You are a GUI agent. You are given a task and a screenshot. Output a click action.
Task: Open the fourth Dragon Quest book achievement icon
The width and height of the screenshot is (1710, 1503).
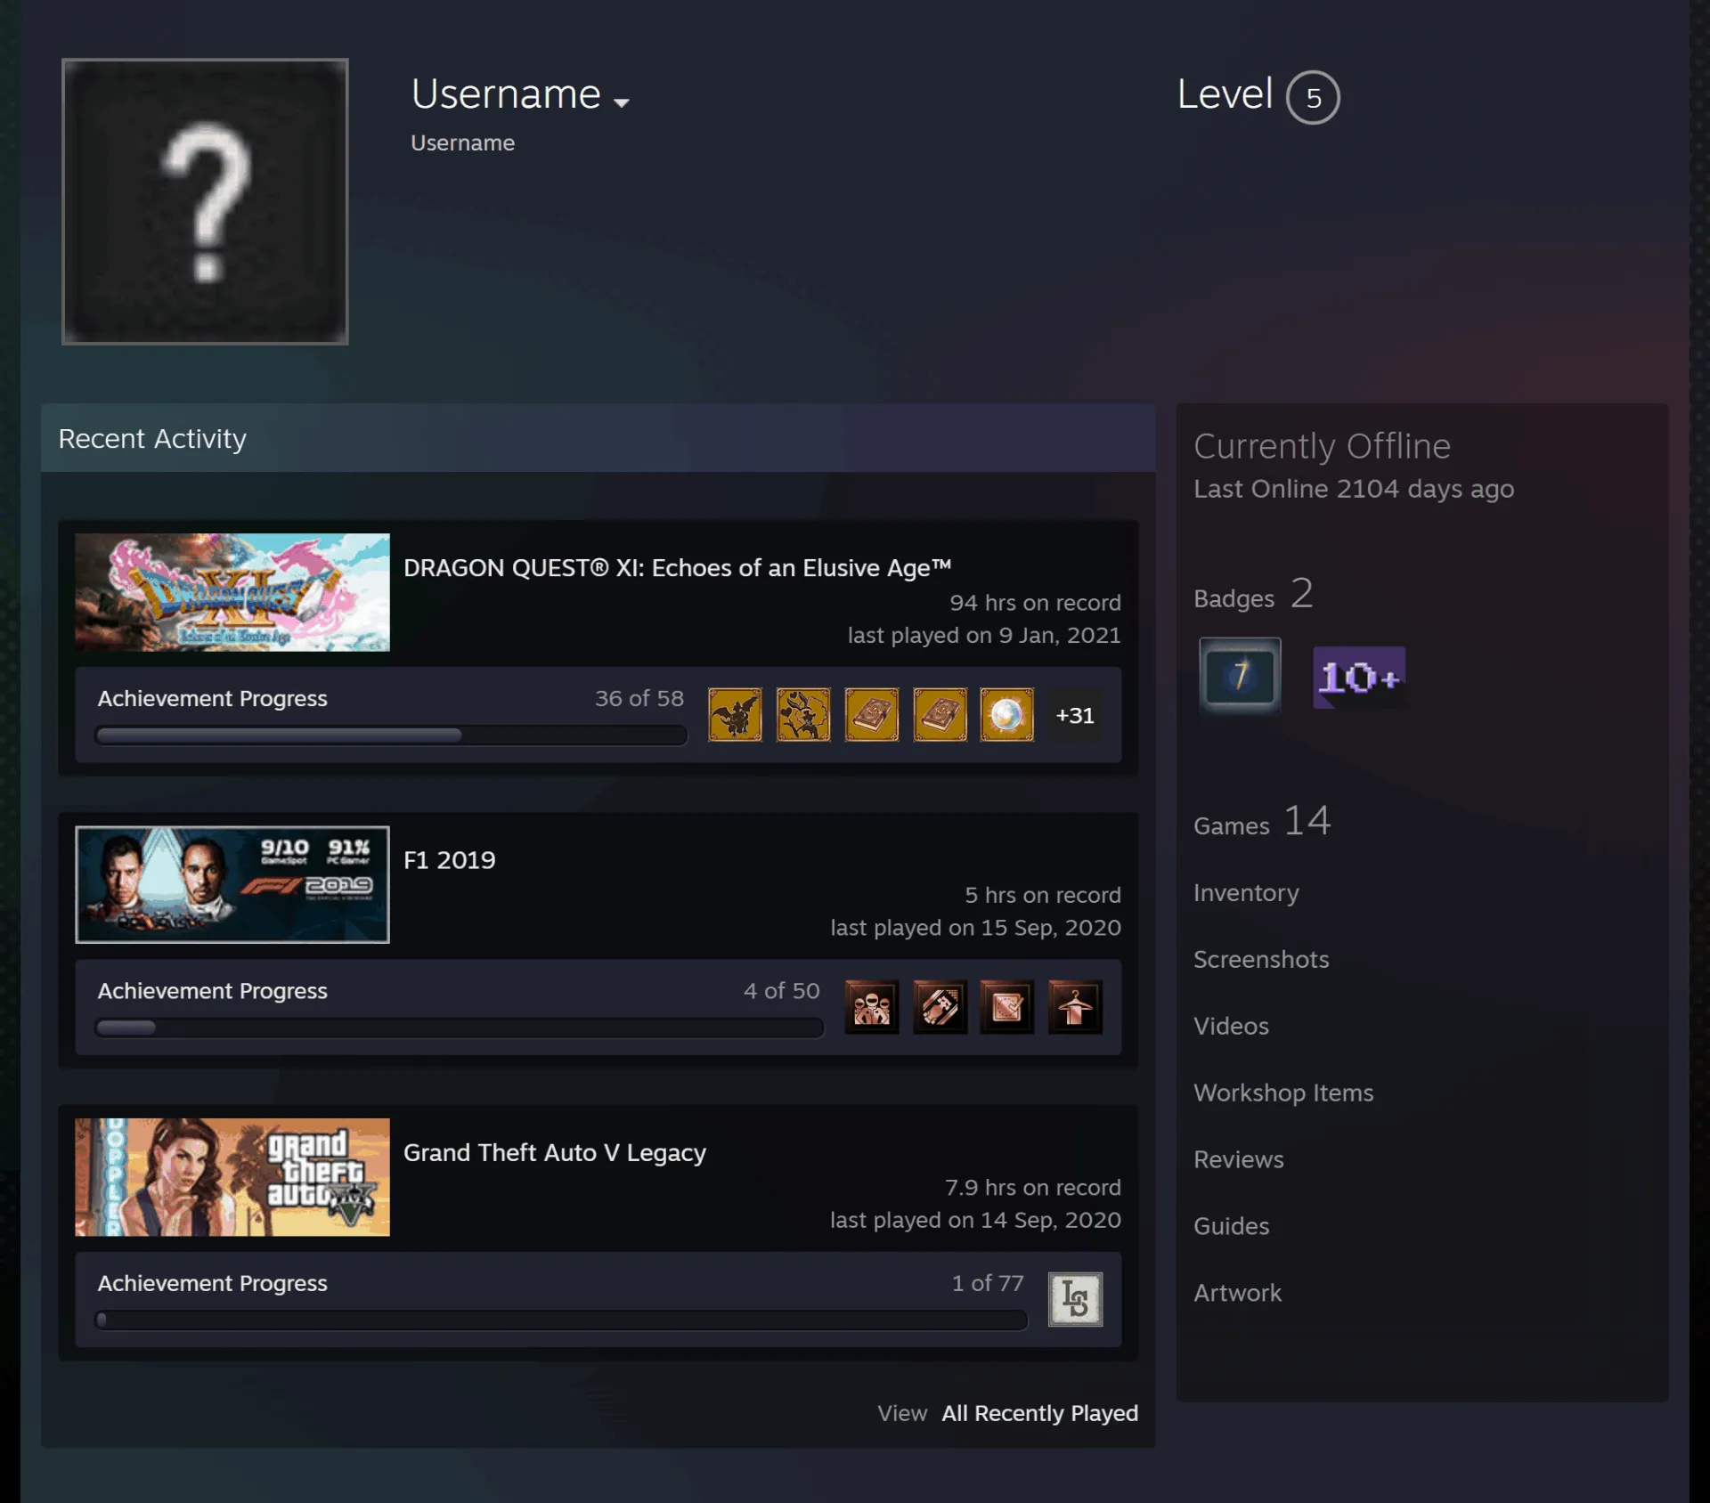pos(940,714)
